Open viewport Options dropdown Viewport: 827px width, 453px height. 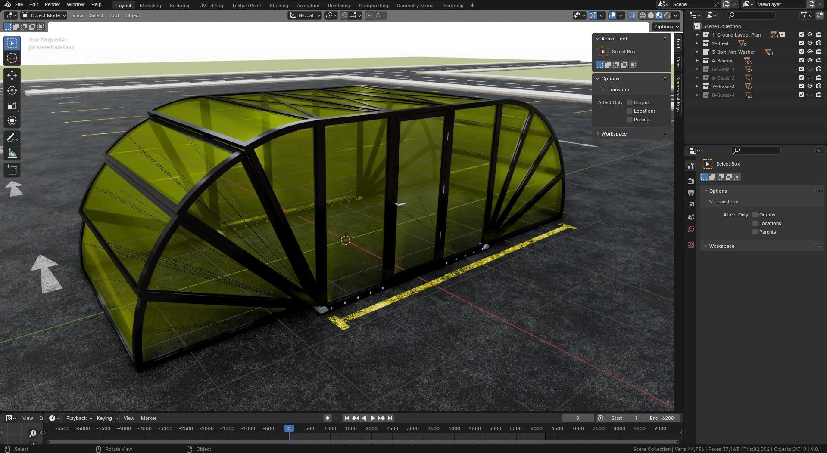pos(666,27)
